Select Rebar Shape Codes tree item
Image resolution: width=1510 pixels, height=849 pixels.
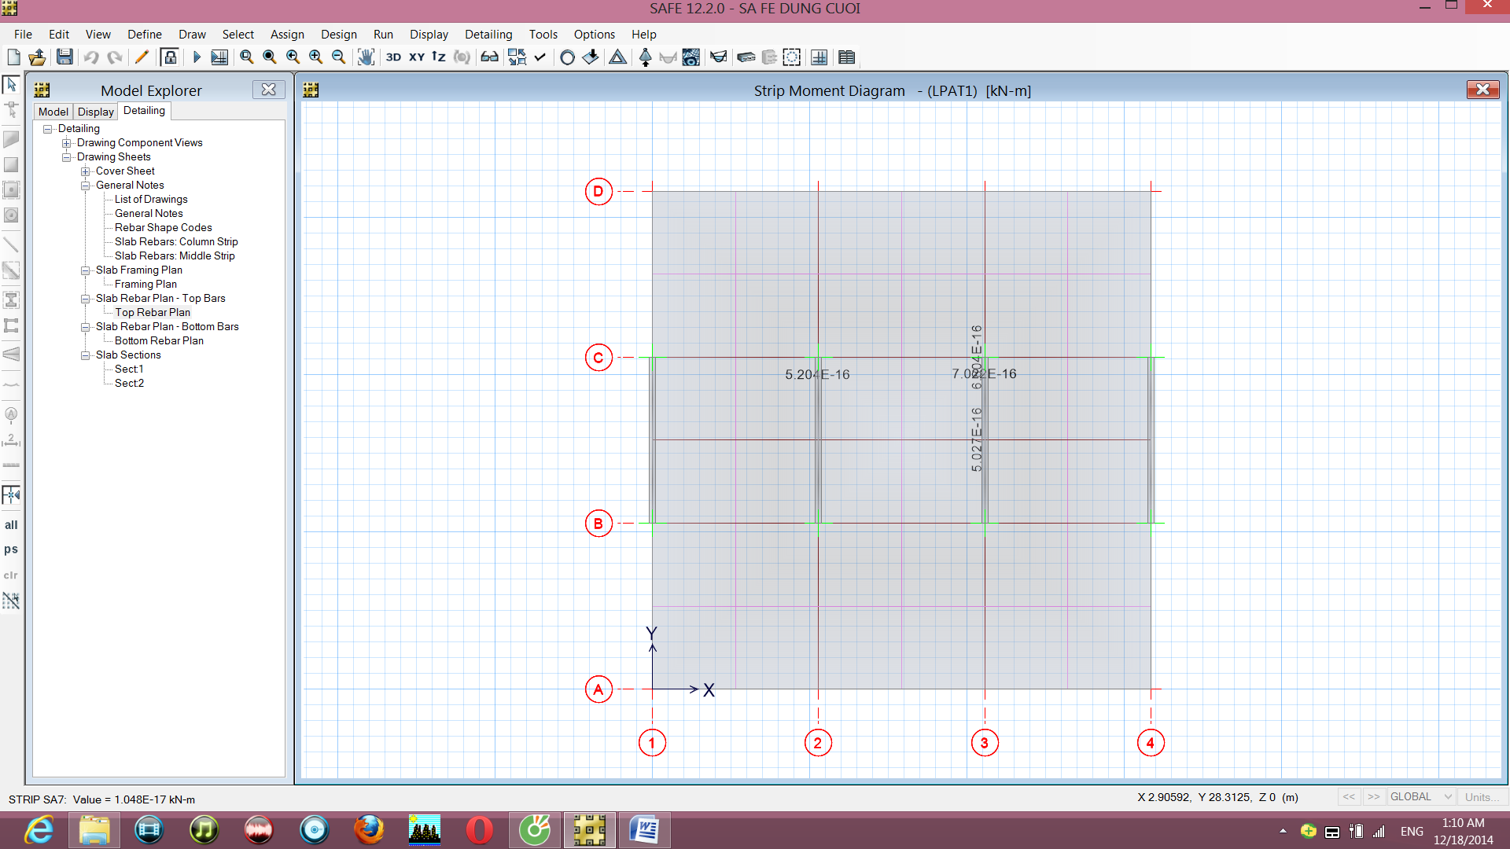(x=163, y=228)
